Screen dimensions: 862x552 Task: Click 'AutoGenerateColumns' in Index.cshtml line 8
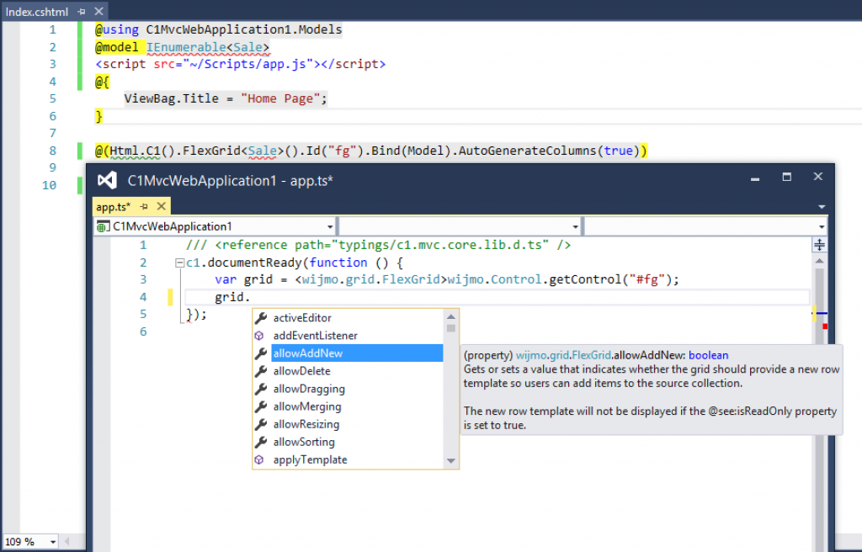527,150
